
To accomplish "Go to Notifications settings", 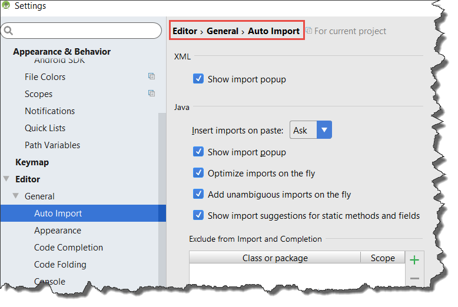I will [49, 111].
